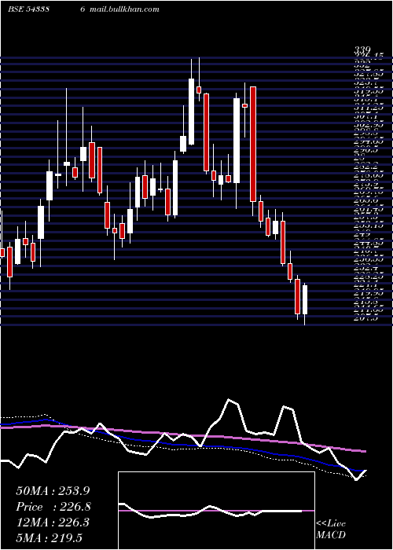Viewport: 393px width, 550px height.
Task: Select the 12MA : 226.3 value
Action: (53, 522)
